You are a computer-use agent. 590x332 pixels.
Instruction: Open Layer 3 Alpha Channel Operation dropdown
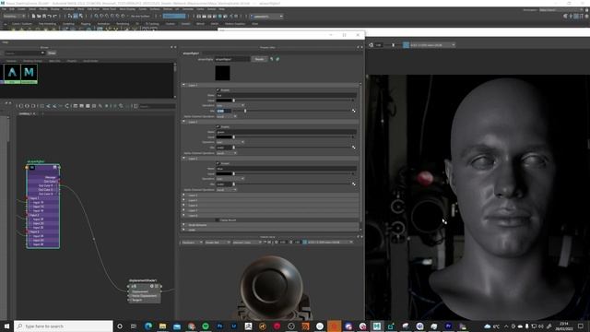point(227,190)
